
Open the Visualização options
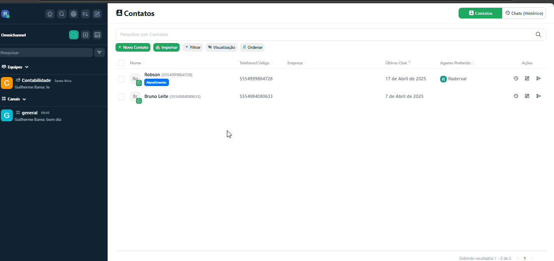coord(222,48)
